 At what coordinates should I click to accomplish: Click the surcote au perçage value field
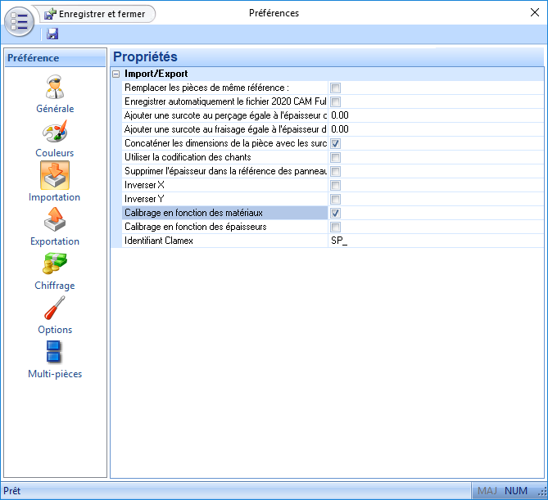[434, 115]
